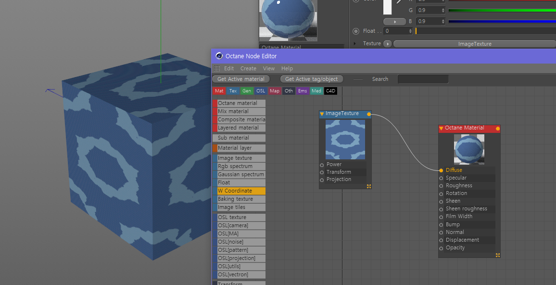The height and width of the screenshot is (285, 556).
Task: Collapse the ImageTexture node with its triangle
Action: (x=322, y=114)
